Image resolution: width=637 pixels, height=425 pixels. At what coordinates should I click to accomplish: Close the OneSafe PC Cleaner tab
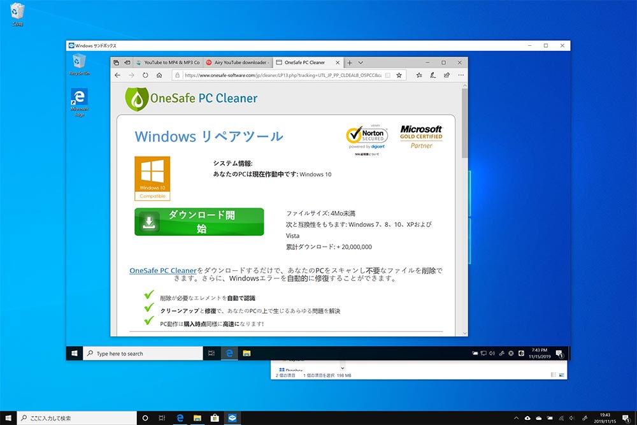(x=338, y=62)
